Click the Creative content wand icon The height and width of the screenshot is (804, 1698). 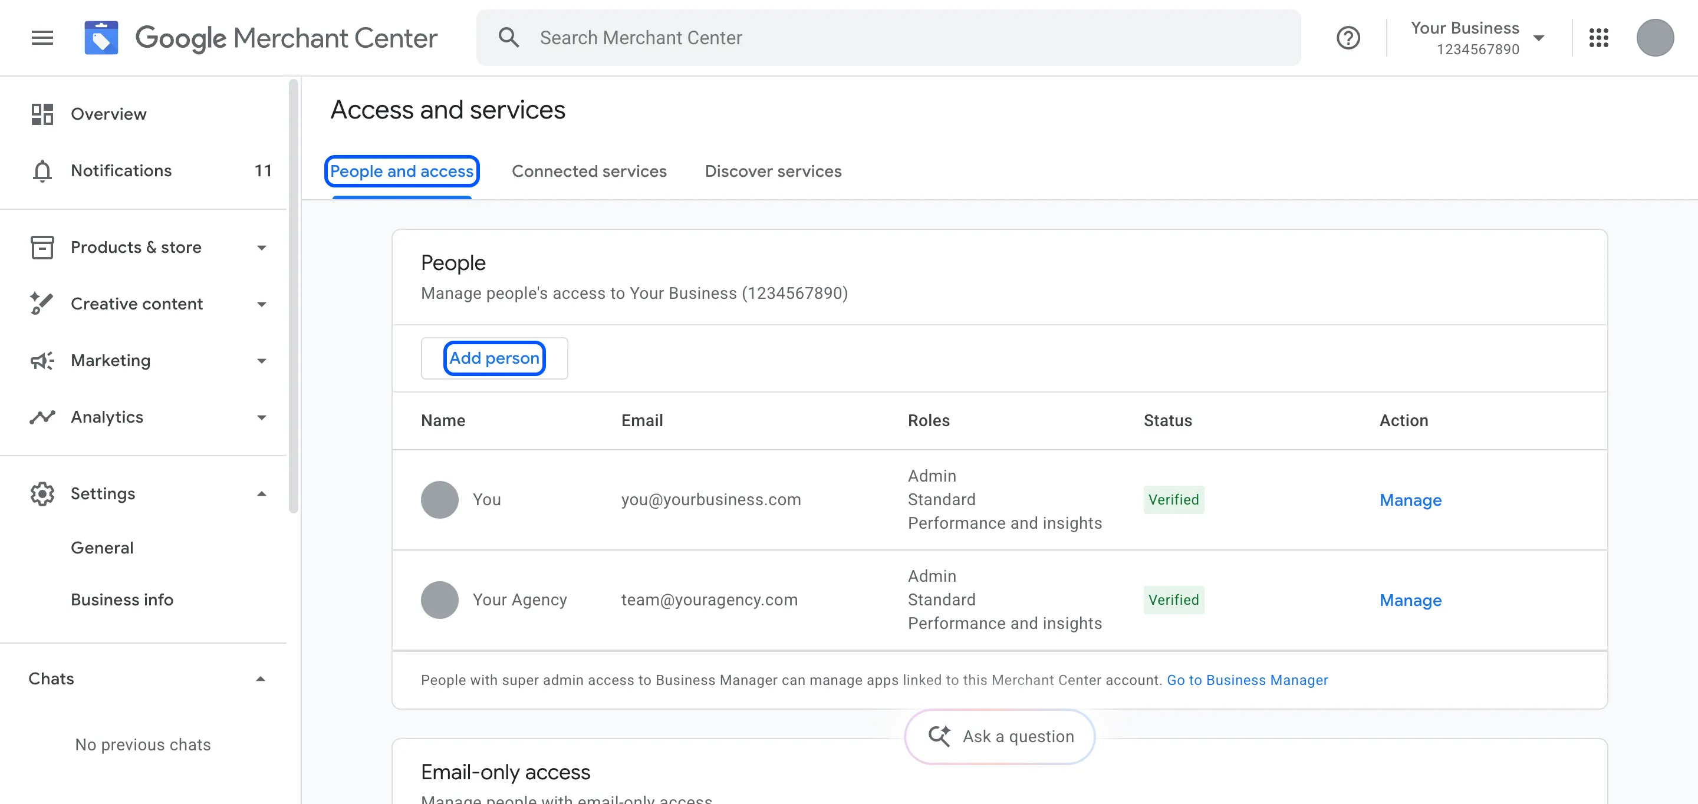point(42,304)
